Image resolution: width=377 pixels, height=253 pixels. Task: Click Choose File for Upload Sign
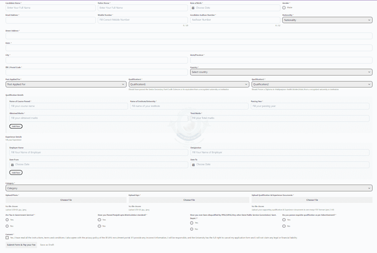click(189, 200)
